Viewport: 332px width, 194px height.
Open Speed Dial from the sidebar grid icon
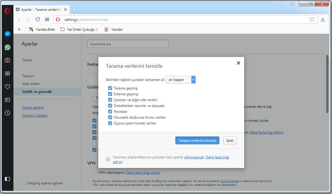coord(8,73)
